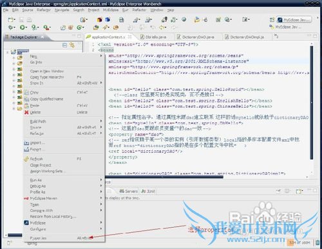Click the heap memory status indicator
Viewport: 322px width, 249px height.
(x=300, y=243)
